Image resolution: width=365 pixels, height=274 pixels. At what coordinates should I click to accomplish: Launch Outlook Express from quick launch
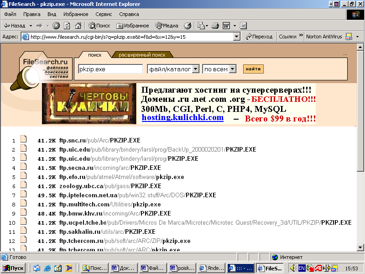pyautogui.click(x=36, y=268)
